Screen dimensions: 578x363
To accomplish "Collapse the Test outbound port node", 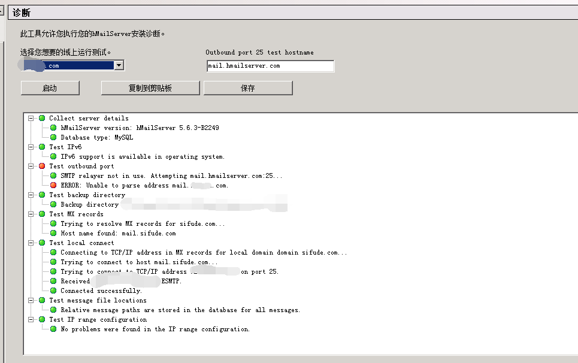I will tap(31, 166).
